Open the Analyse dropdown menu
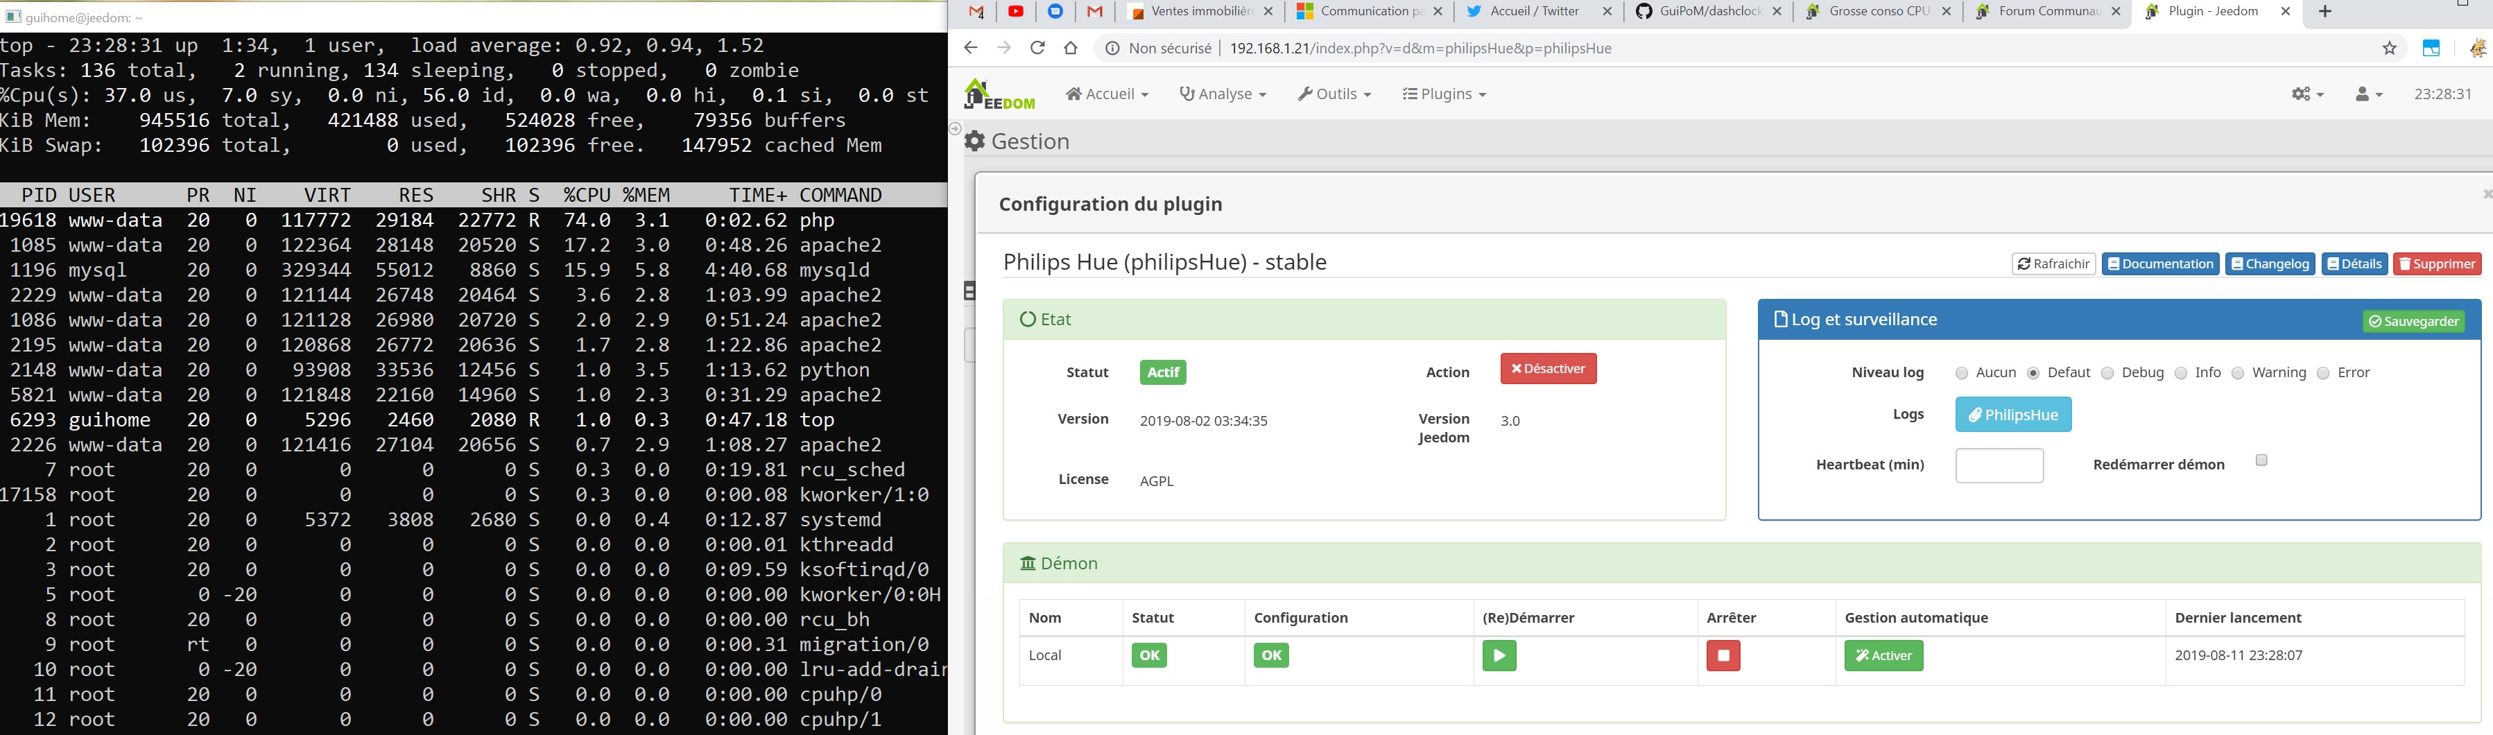 1223,94
